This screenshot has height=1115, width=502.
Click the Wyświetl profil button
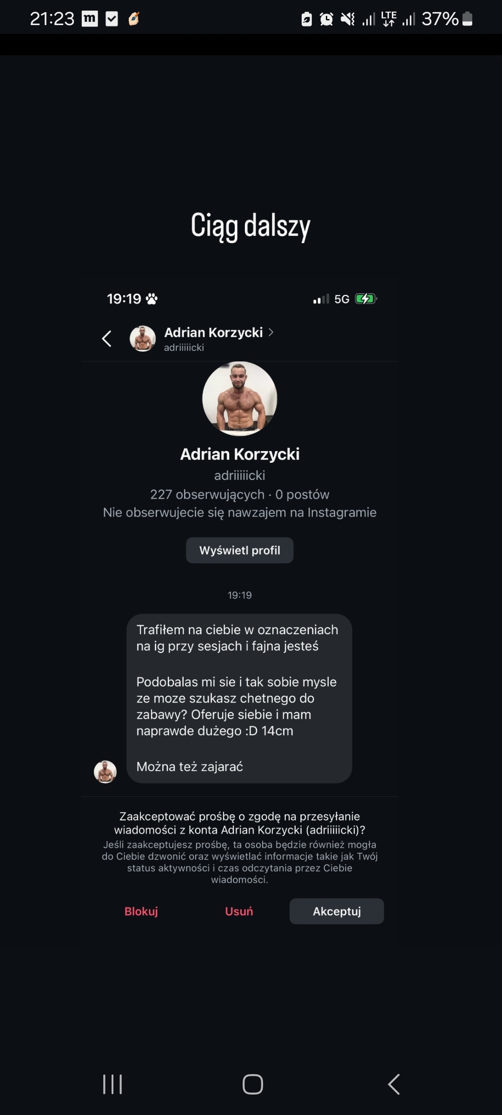pos(240,550)
